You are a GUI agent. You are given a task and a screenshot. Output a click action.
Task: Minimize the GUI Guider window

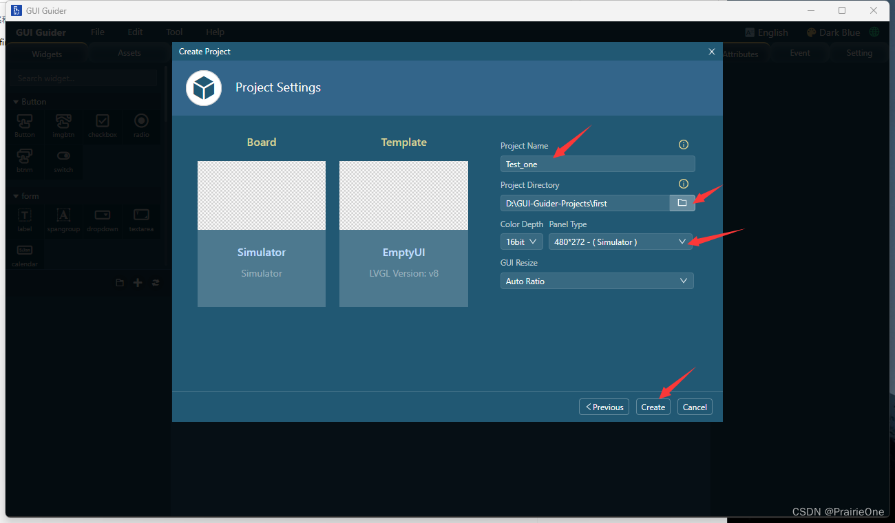[810, 10]
